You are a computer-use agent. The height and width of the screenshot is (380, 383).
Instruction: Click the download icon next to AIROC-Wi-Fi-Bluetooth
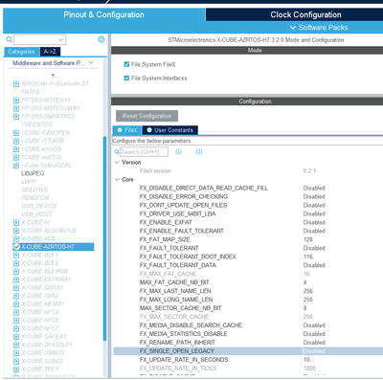pos(16,84)
